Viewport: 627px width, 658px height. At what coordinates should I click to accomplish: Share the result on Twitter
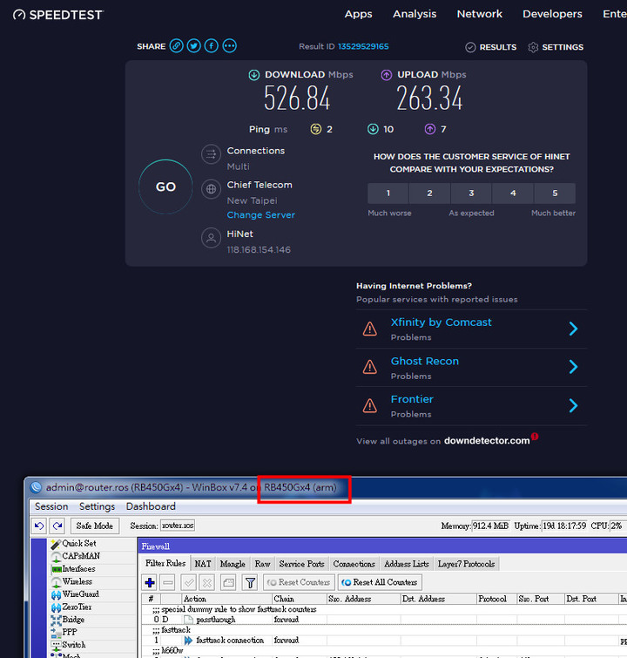point(194,45)
